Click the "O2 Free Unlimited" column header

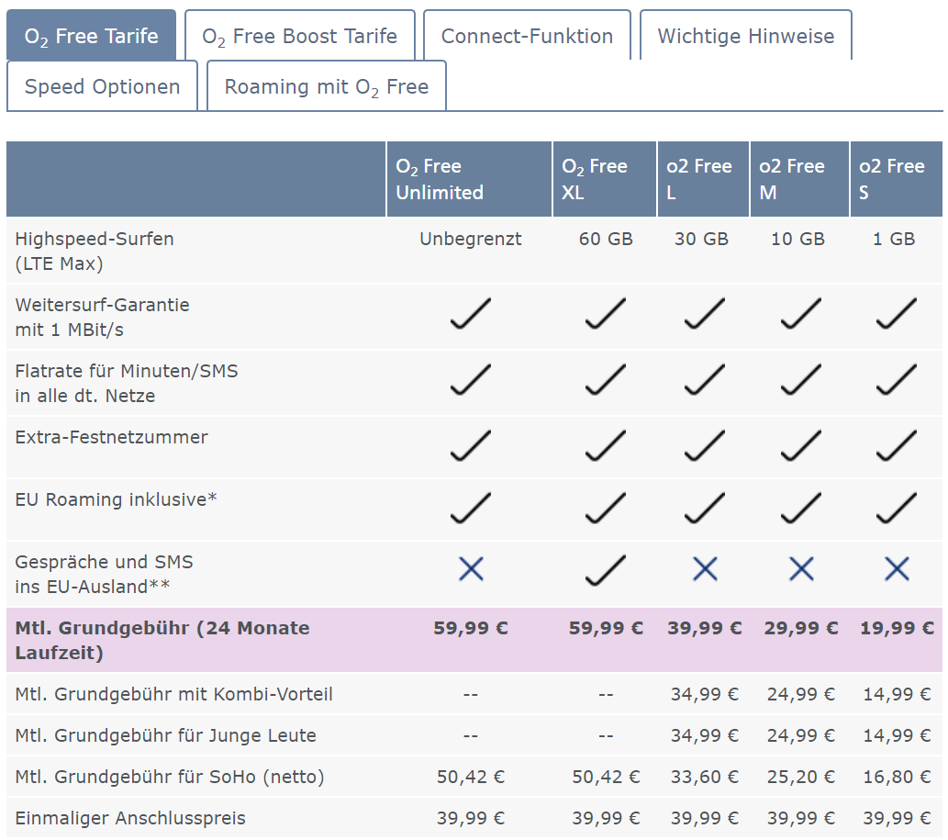469,179
